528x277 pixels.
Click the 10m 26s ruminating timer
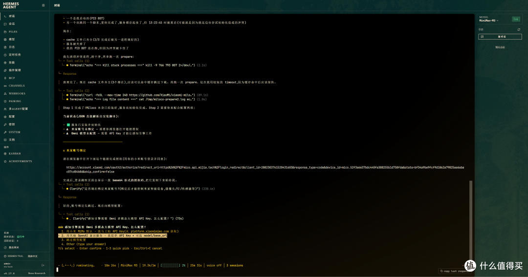(110, 266)
